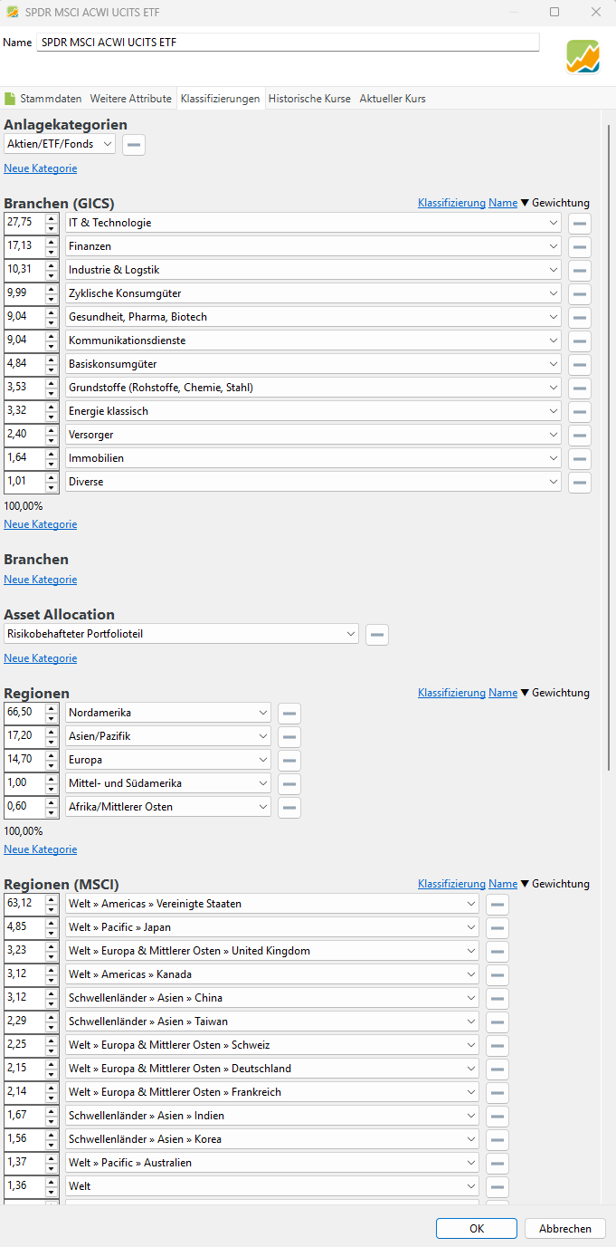Delete the Basiskonsumgüter row
616x1247 pixels.
point(580,364)
